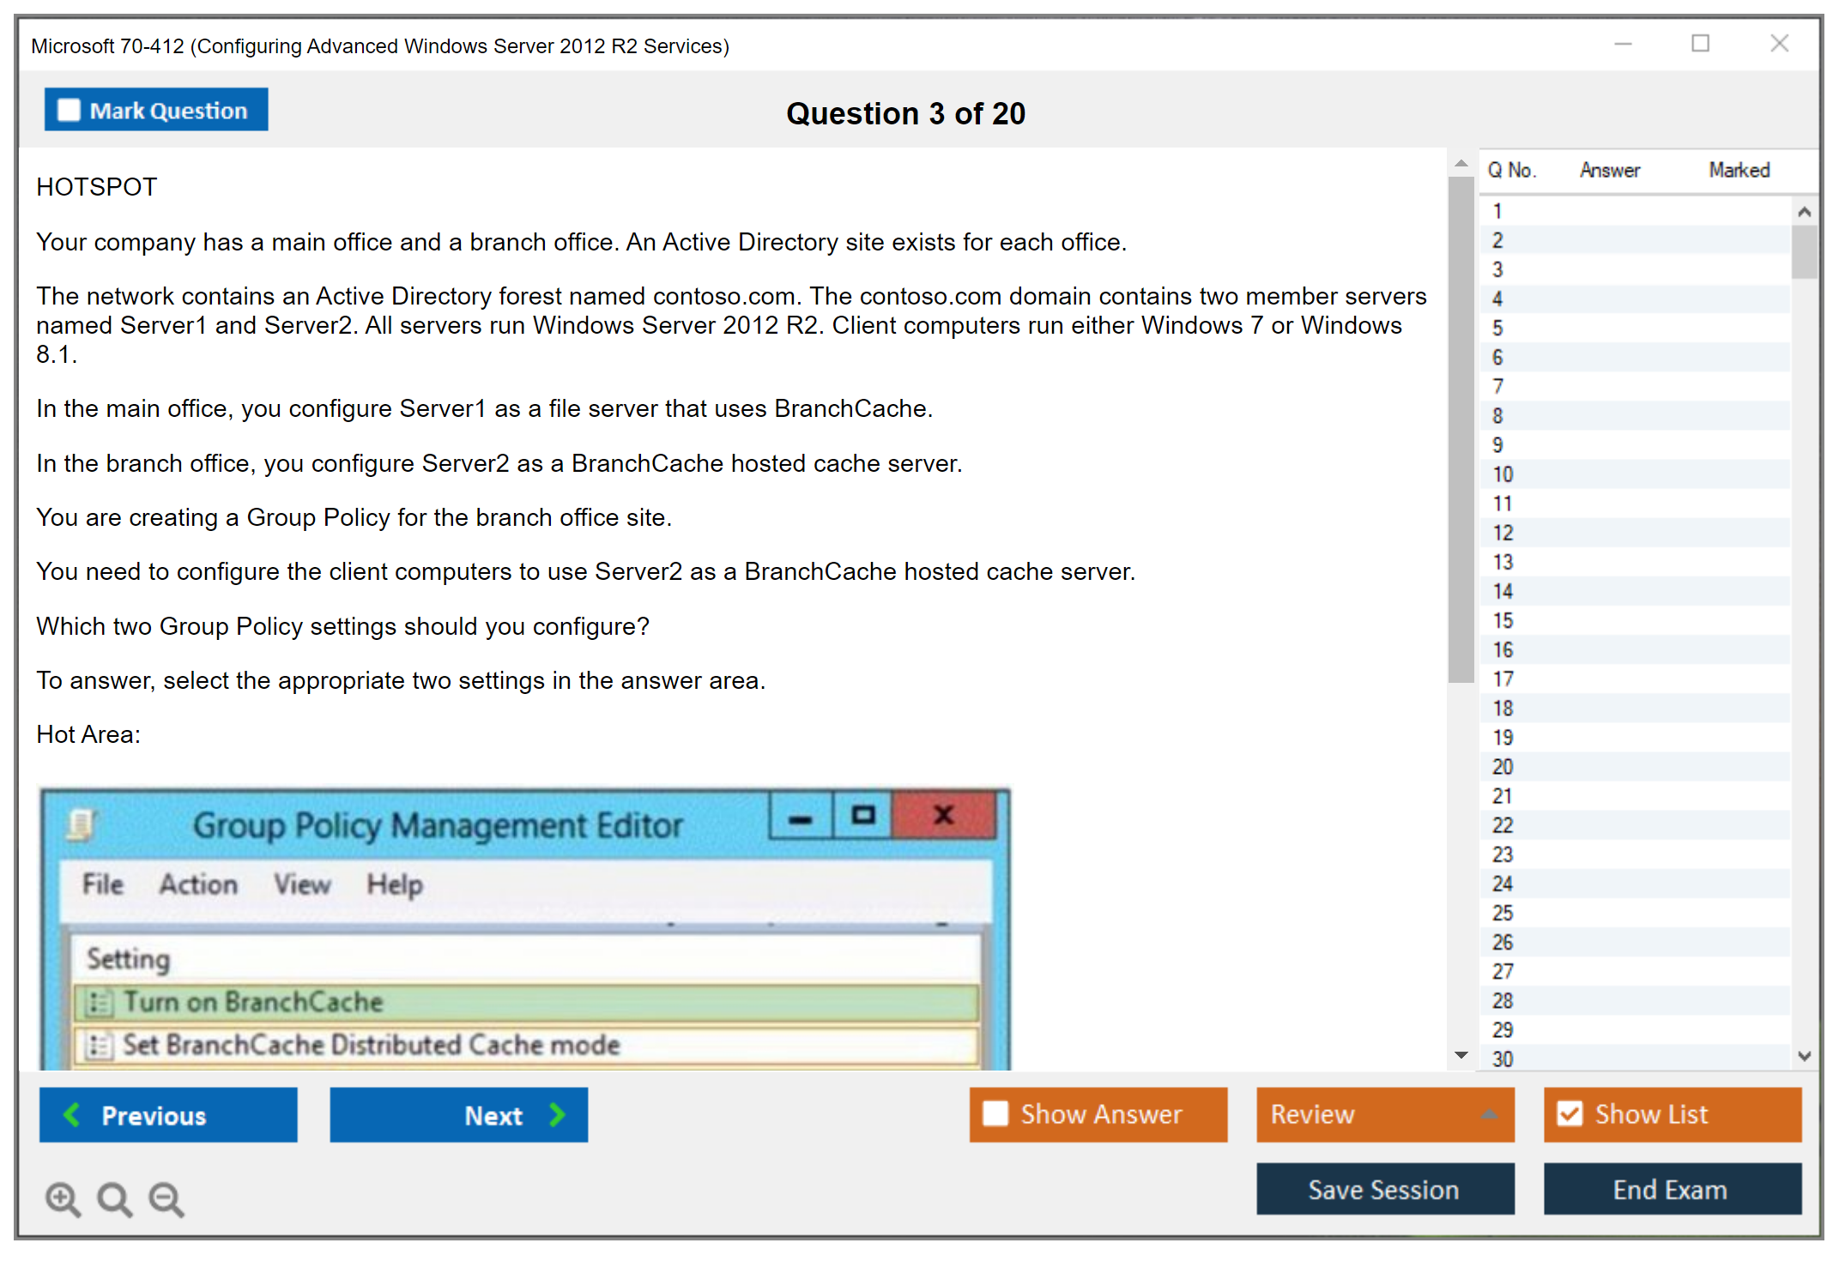The width and height of the screenshot is (1845, 1261).
Task: Click the Distributed Cache mode setting icon
Action: (x=100, y=1045)
